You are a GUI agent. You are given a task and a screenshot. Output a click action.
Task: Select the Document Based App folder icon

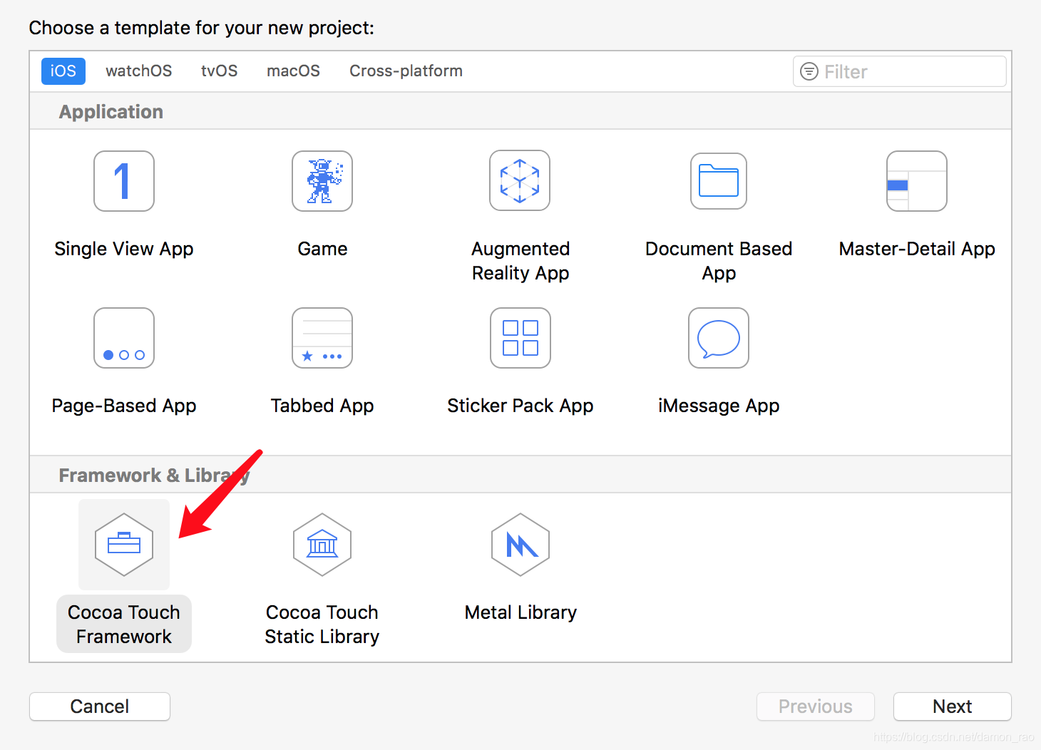pyautogui.click(x=719, y=181)
